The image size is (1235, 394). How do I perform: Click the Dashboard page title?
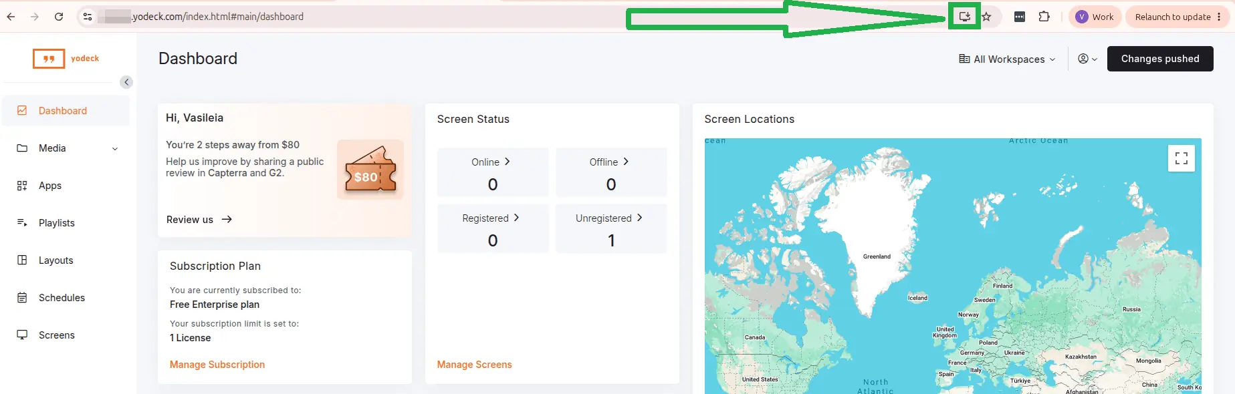tap(198, 59)
